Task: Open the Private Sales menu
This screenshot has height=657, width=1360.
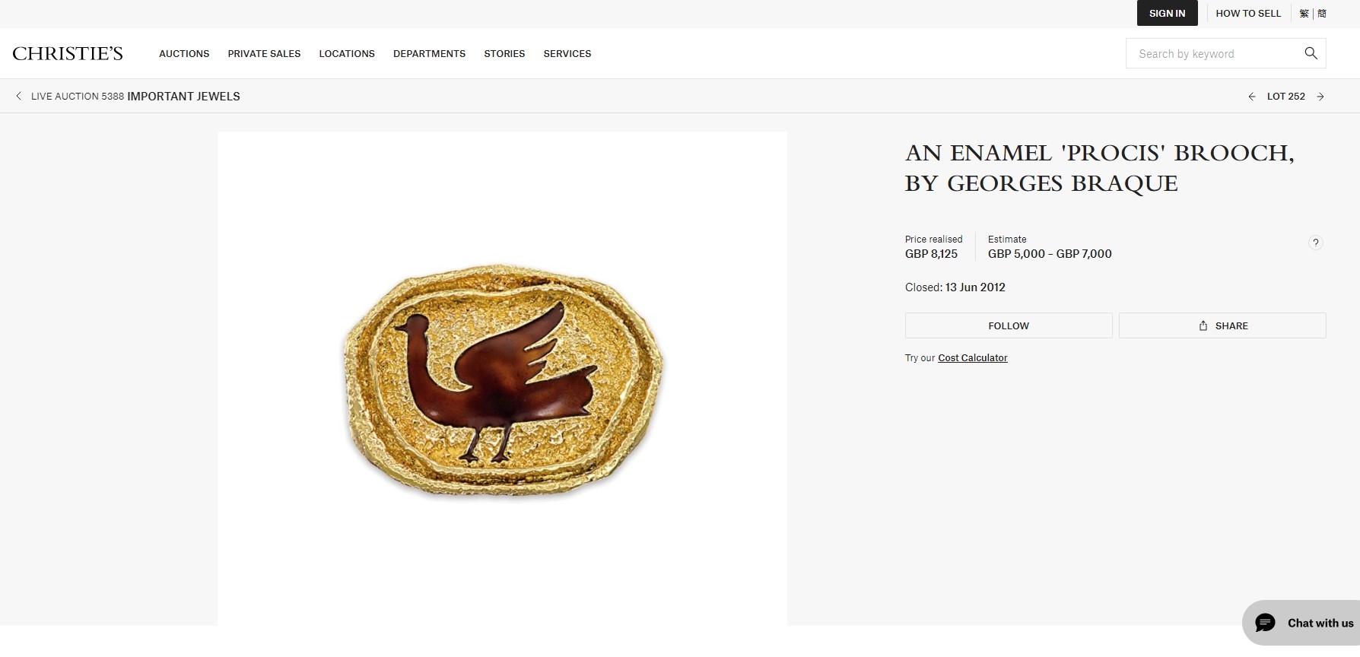Action: [x=264, y=54]
